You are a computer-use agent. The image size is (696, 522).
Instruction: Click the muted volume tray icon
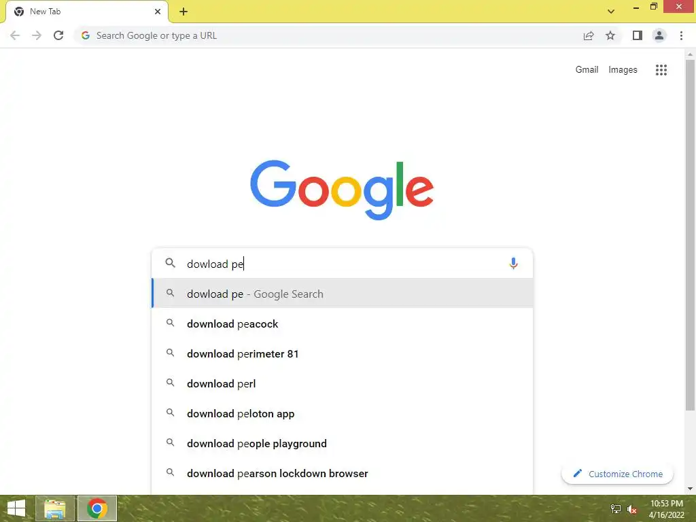point(631,509)
